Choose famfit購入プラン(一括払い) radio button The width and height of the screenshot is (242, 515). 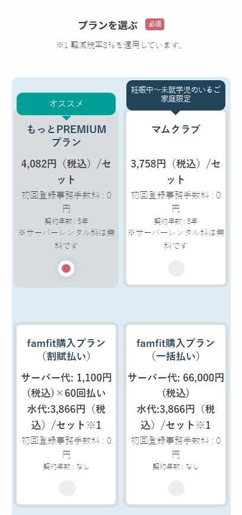click(176, 488)
